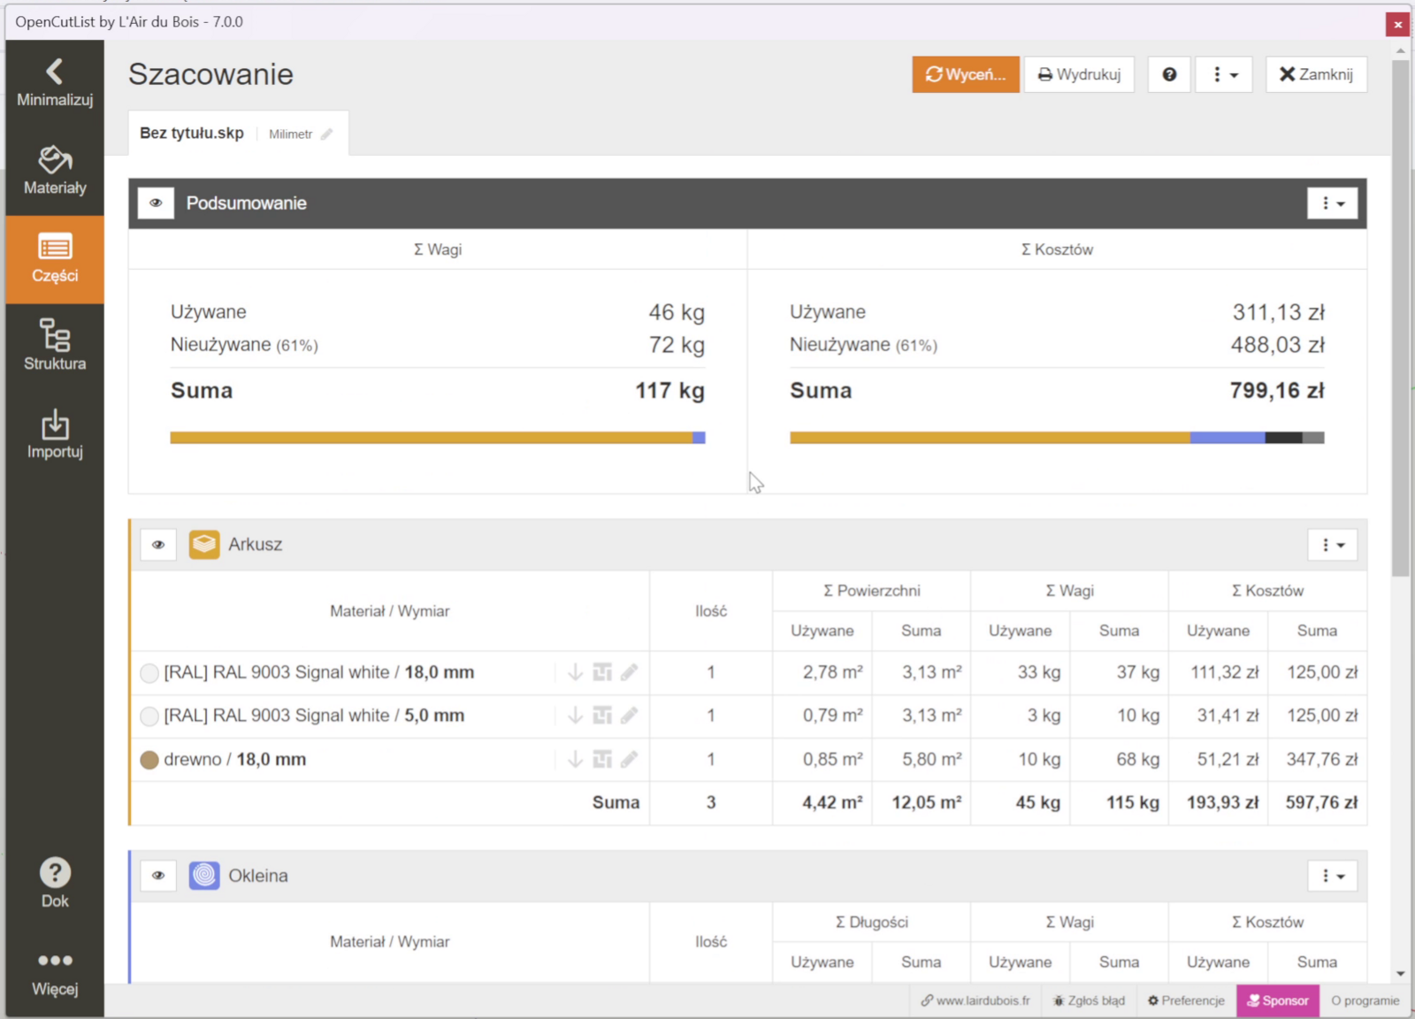Edit the drewno 18,0 mm material pencil icon
The width and height of the screenshot is (1415, 1019).
[629, 759]
